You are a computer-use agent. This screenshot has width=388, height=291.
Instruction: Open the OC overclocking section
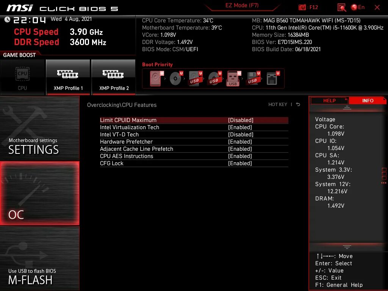point(39,193)
